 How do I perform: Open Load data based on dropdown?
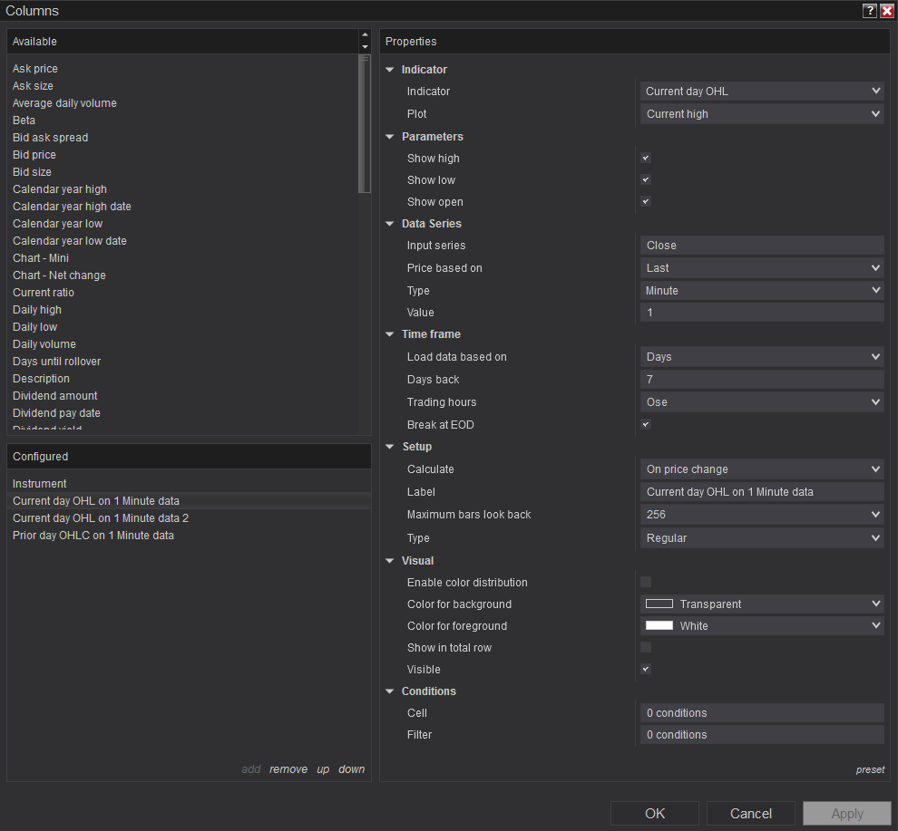762,356
